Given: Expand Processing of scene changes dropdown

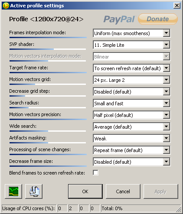Looking at the screenshot, I should pos(131,150).
